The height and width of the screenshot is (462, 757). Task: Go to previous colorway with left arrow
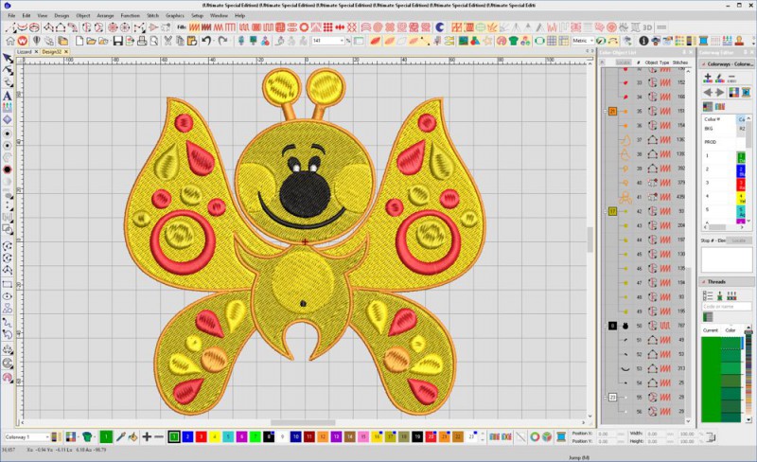tap(708, 92)
